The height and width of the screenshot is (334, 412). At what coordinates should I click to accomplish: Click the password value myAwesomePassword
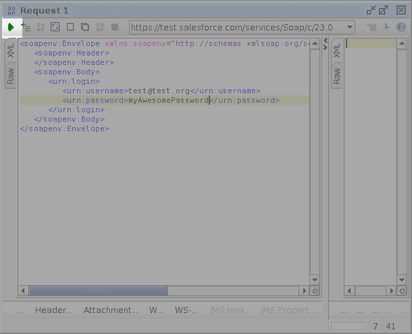168,100
